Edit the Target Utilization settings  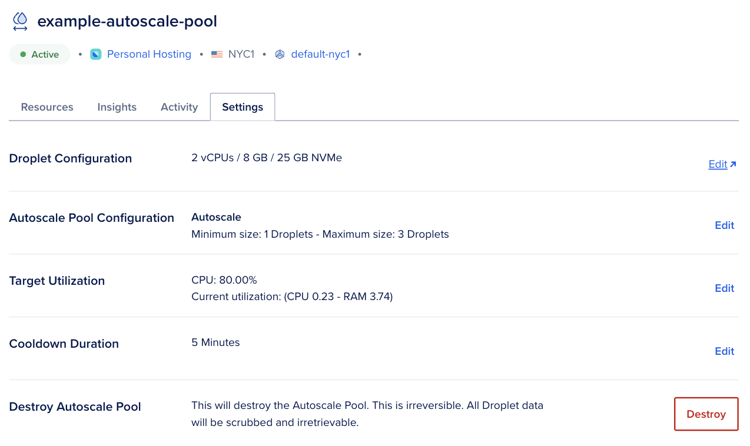click(x=724, y=288)
